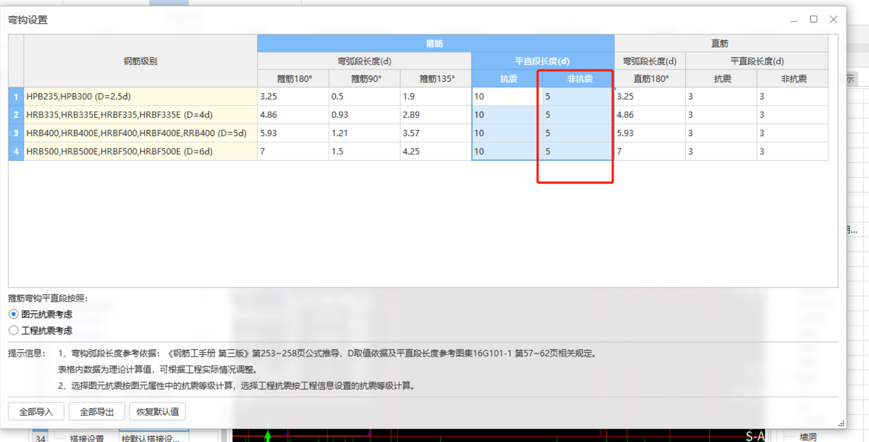
Task: Click the 箍筋135° column header
Action: [436, 79]
